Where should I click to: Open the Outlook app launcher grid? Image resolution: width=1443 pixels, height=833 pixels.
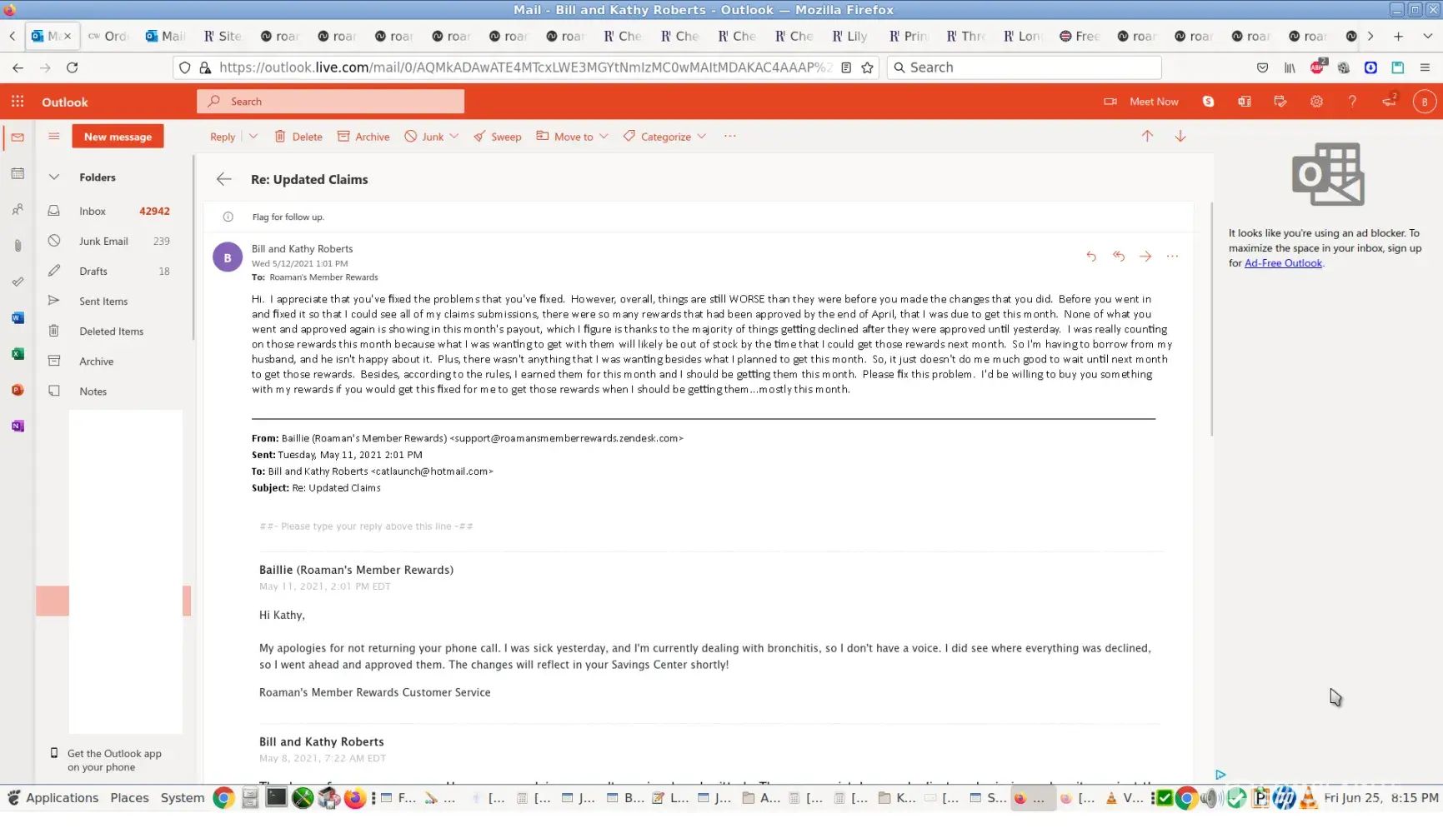click(x=18, y=102)
